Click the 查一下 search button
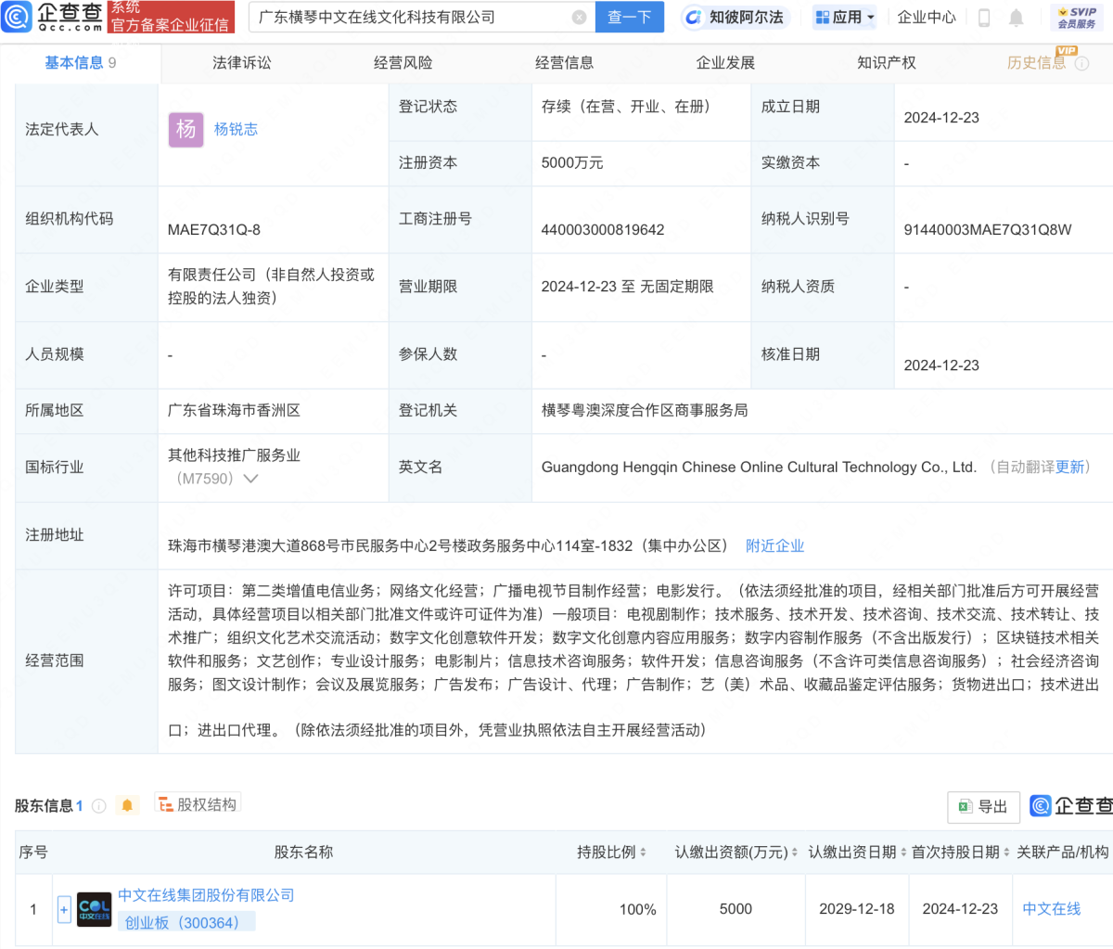Screen dimensions: 1113x949 [x=630, y=18]
